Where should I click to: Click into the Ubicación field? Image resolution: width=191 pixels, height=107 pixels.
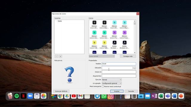click(x=117, y=68)
